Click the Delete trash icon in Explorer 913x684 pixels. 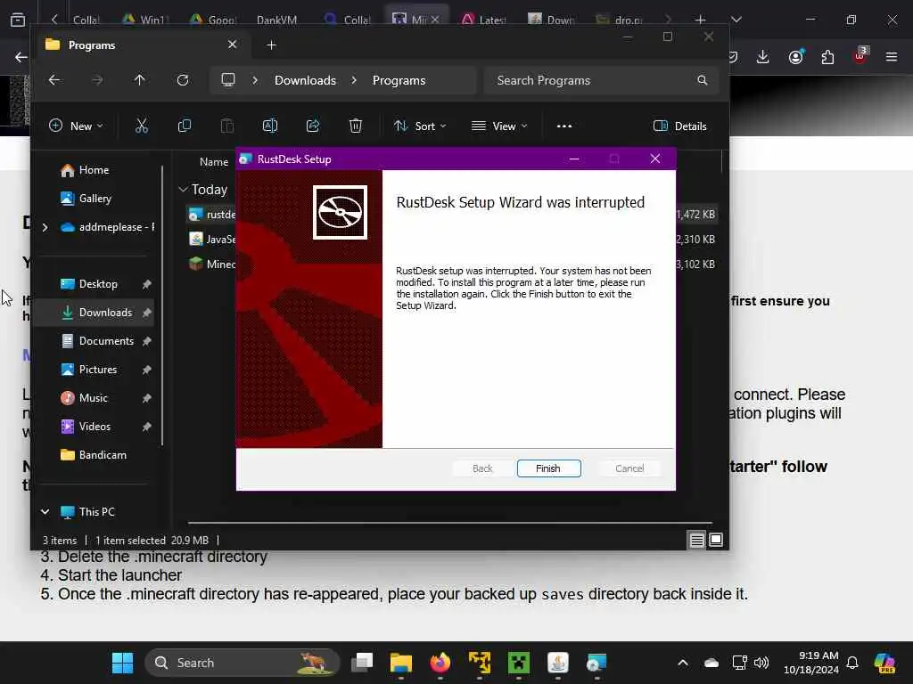[356, 126]
